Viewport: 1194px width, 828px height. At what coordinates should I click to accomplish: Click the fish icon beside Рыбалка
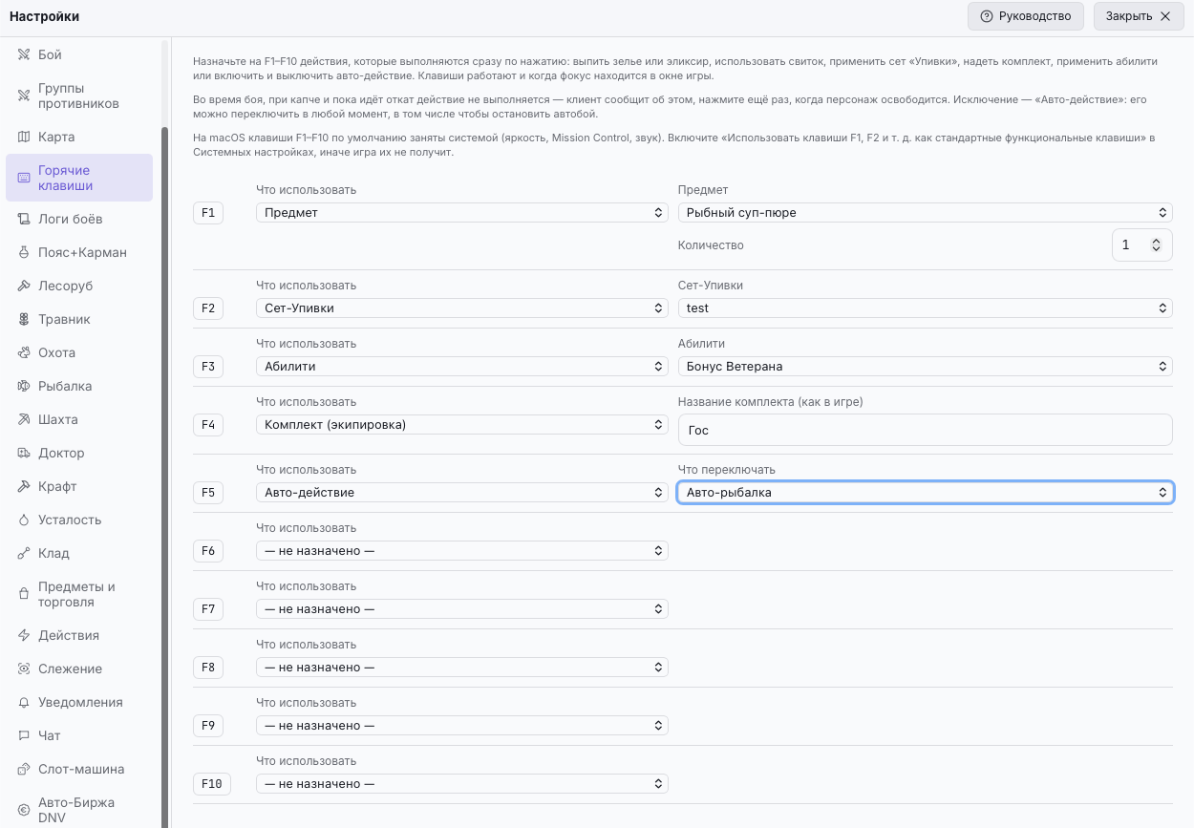[x=24, y=386]
